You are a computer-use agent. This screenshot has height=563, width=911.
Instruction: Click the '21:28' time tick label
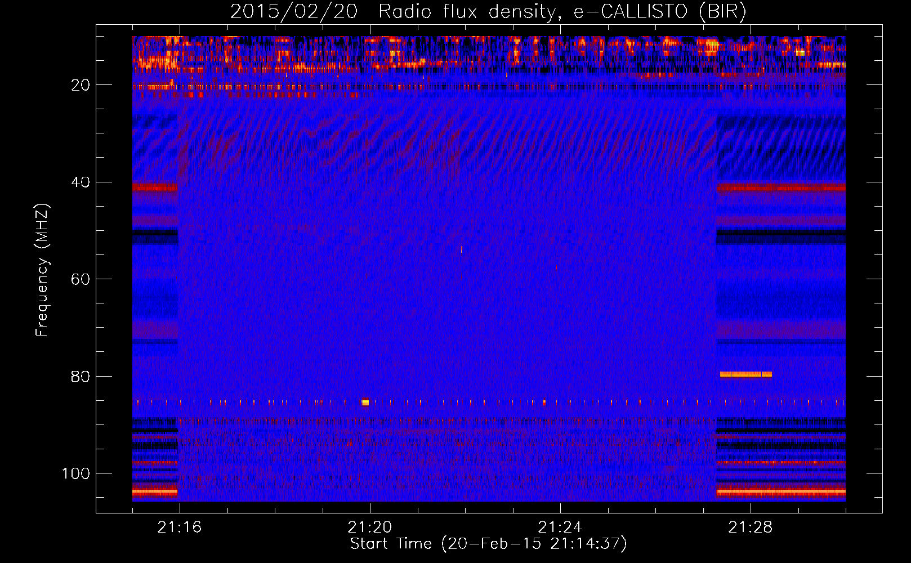click(750, 527)
